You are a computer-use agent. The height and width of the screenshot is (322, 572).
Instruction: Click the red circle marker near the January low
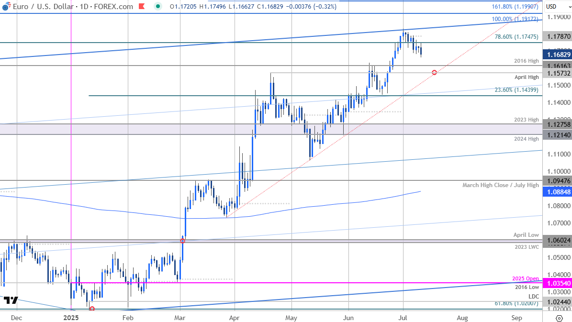[x=92, y=309]
